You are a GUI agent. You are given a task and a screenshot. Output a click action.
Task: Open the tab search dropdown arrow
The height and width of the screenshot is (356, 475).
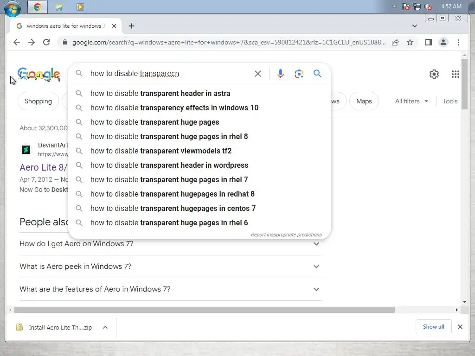[x=414, y=26]
